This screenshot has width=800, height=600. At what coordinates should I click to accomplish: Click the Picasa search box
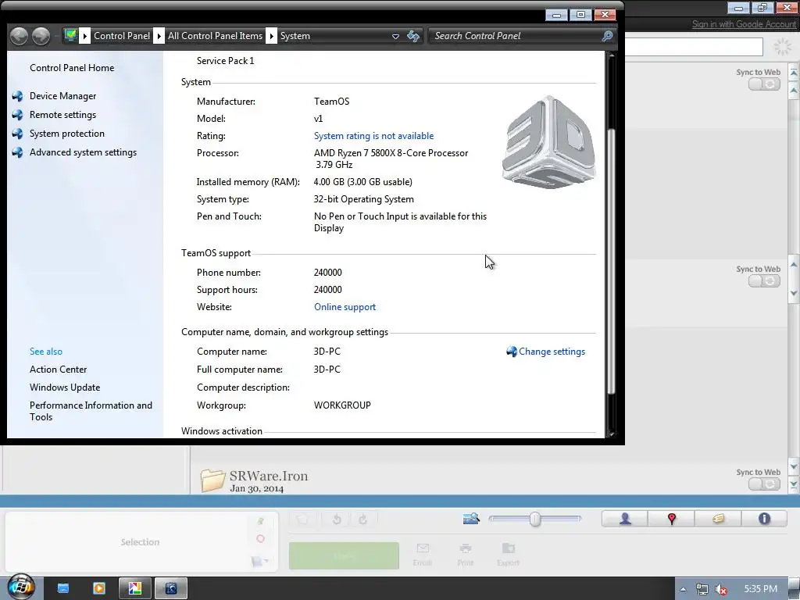(694, 47)
